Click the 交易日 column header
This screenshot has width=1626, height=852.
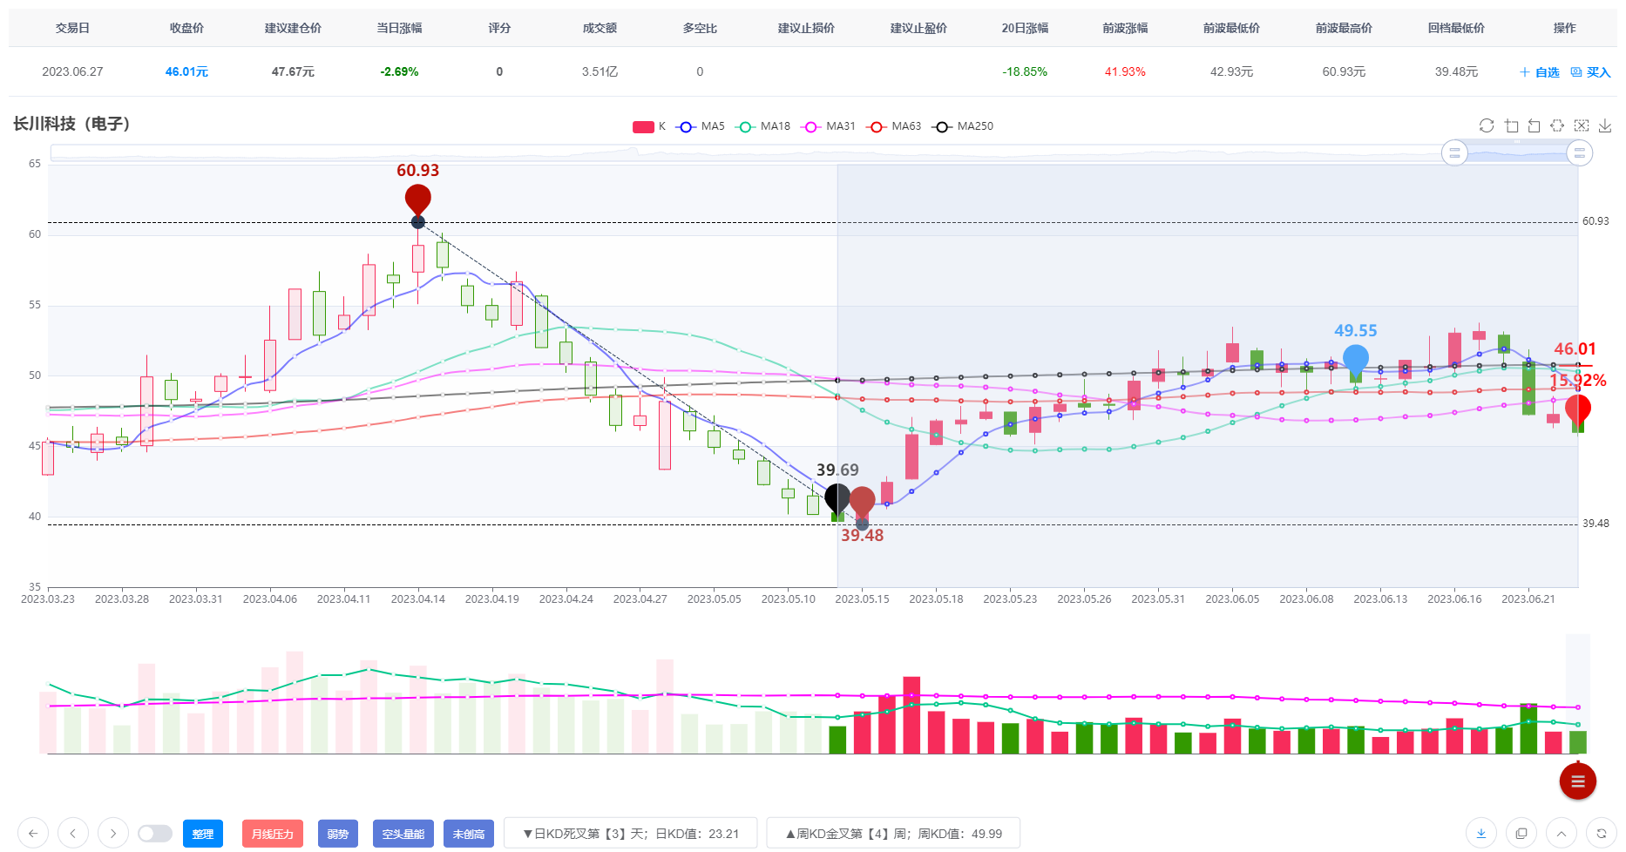[x=72, y=28]
